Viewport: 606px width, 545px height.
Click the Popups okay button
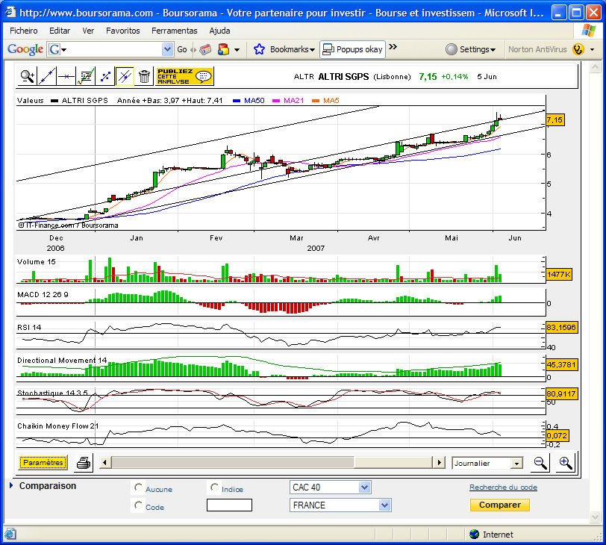click(x=352, y=49)
